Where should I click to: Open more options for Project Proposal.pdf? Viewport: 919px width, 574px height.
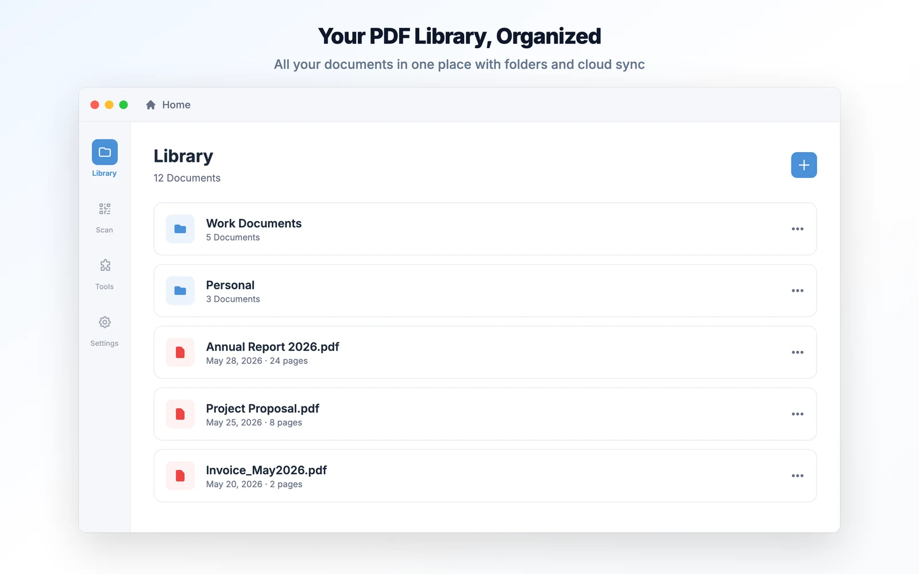coord(798,414)
